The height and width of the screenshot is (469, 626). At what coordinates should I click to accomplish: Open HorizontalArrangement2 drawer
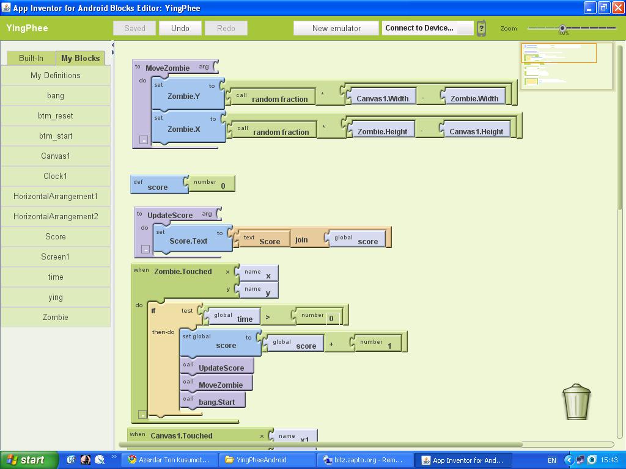pyautogui.click(x=56, y=217)
